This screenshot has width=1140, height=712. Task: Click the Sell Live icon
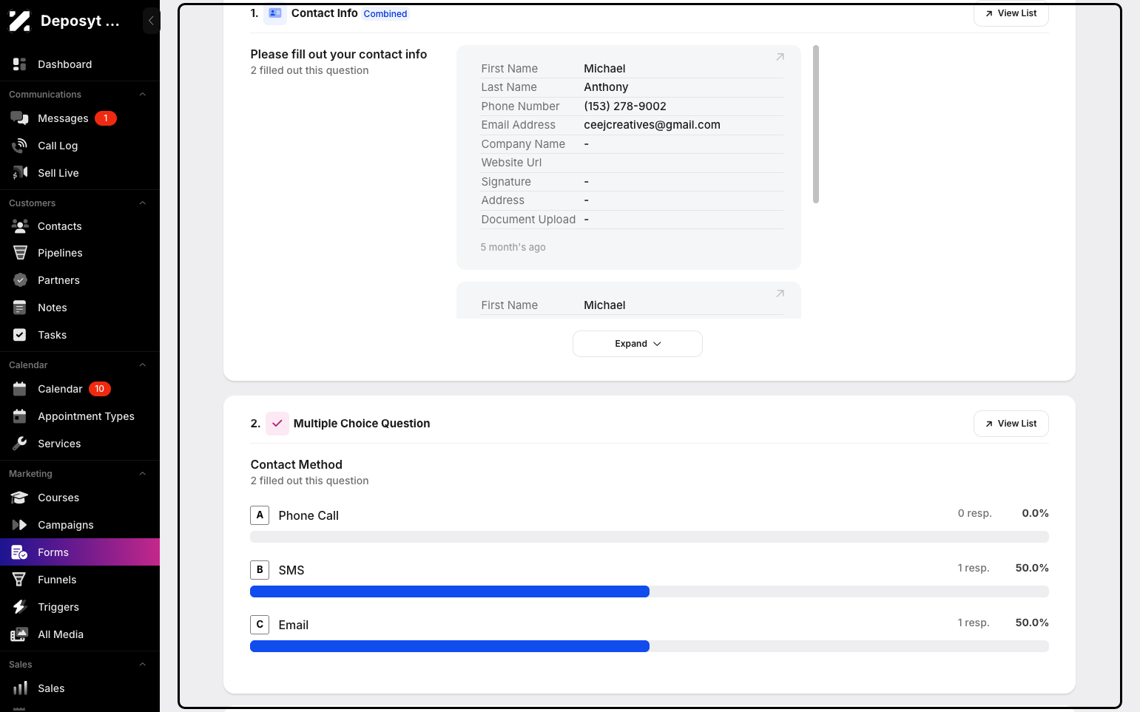[20, 173]
